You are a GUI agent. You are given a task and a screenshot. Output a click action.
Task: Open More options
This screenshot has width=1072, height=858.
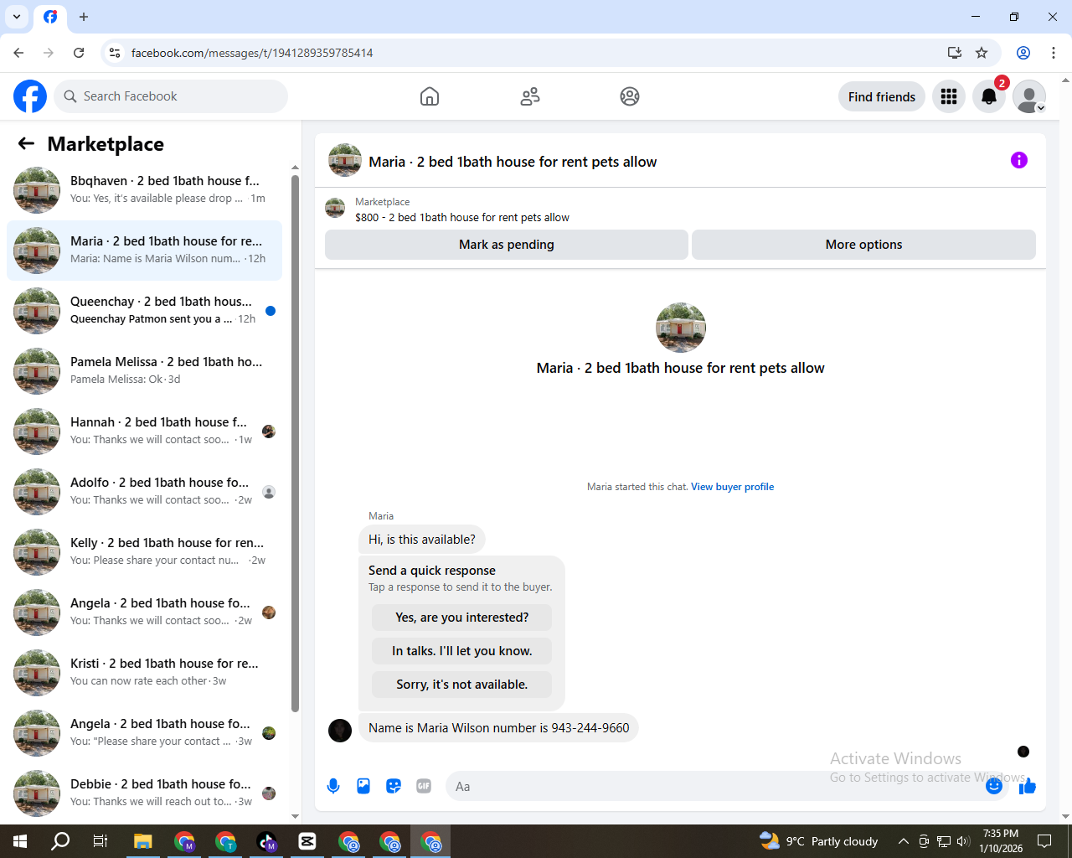click(x=863, y=245)
